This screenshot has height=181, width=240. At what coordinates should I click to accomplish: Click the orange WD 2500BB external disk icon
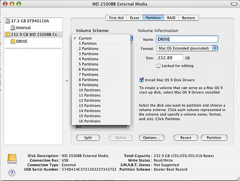point(8,34)
